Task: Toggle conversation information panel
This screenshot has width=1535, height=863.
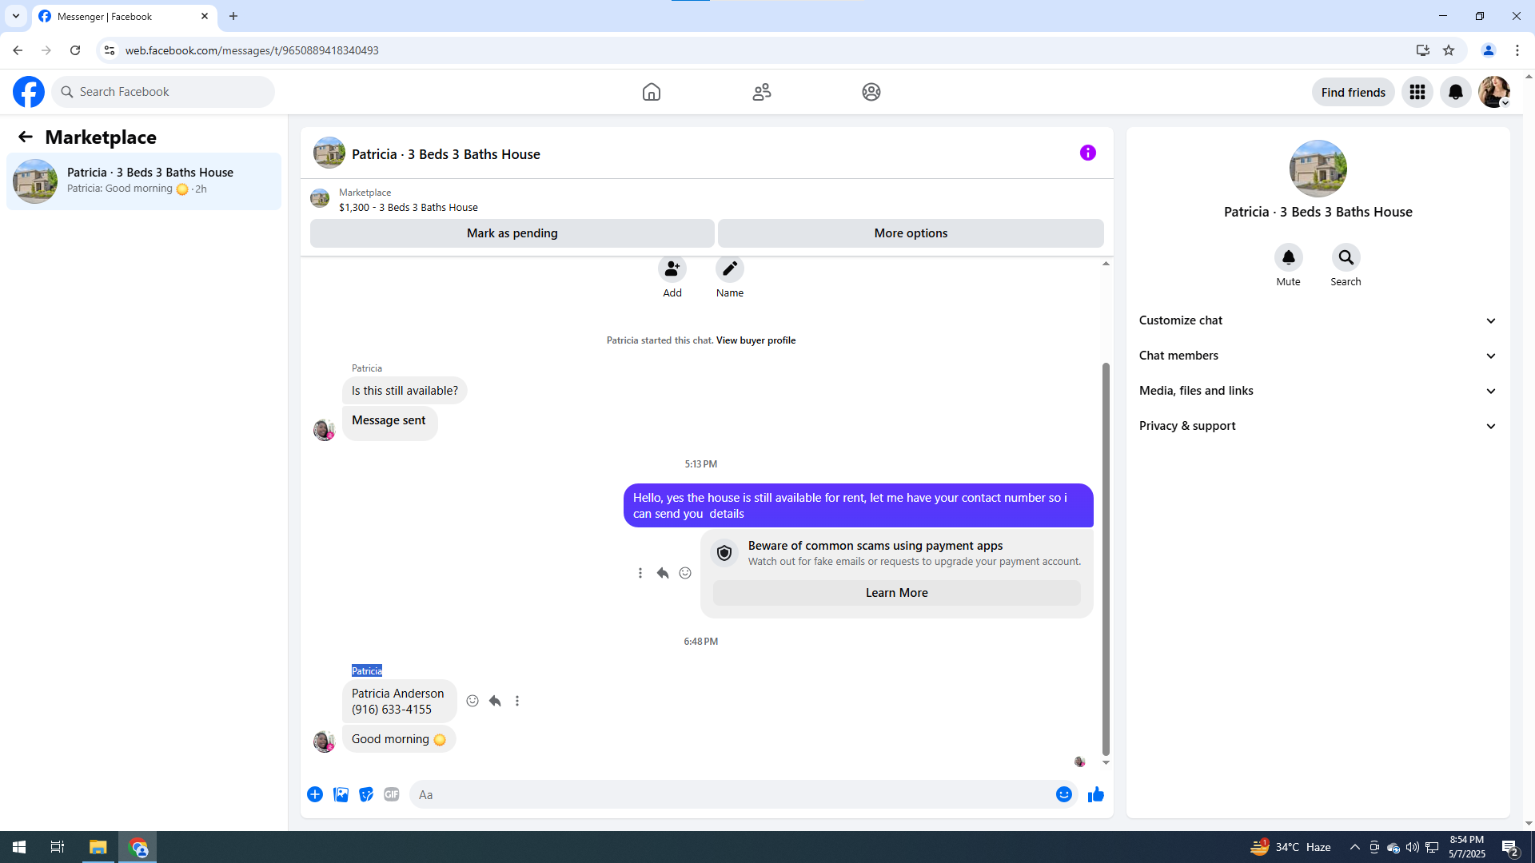Action: 1087,153
